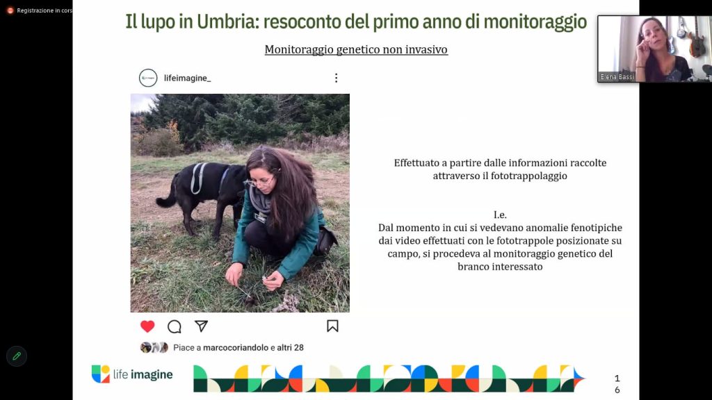Click the slide number 16

point(617,383)
